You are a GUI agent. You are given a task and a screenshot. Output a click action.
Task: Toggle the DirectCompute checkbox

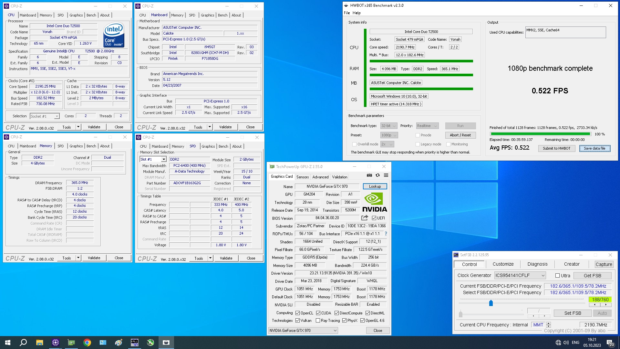tap(336, 313)
